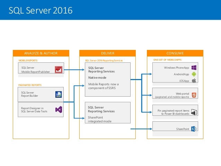Click "Mobile Reports now a component of SSRS"
221x166 pixels.
point(104,86)
